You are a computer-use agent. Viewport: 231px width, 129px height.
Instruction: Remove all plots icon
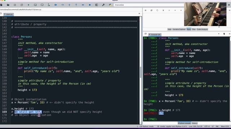[x=169, y=10]
